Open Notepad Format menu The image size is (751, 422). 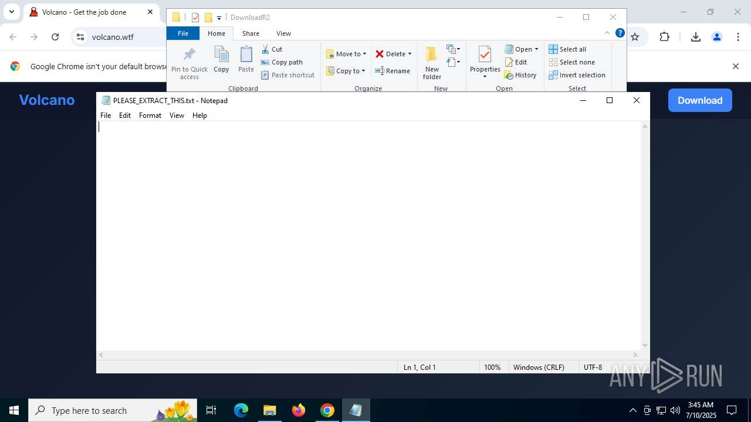(x=150, y=115)
